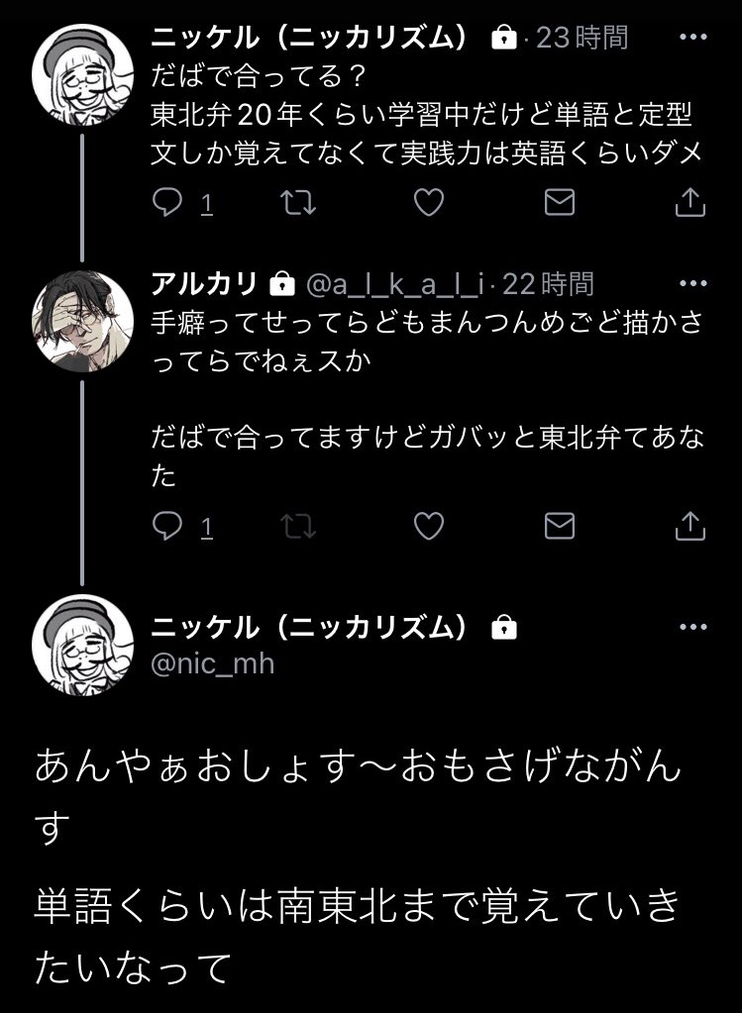Screen dimensions: 742x1013
Task: Share アルカリ's tweet
Action: point(689,527)
